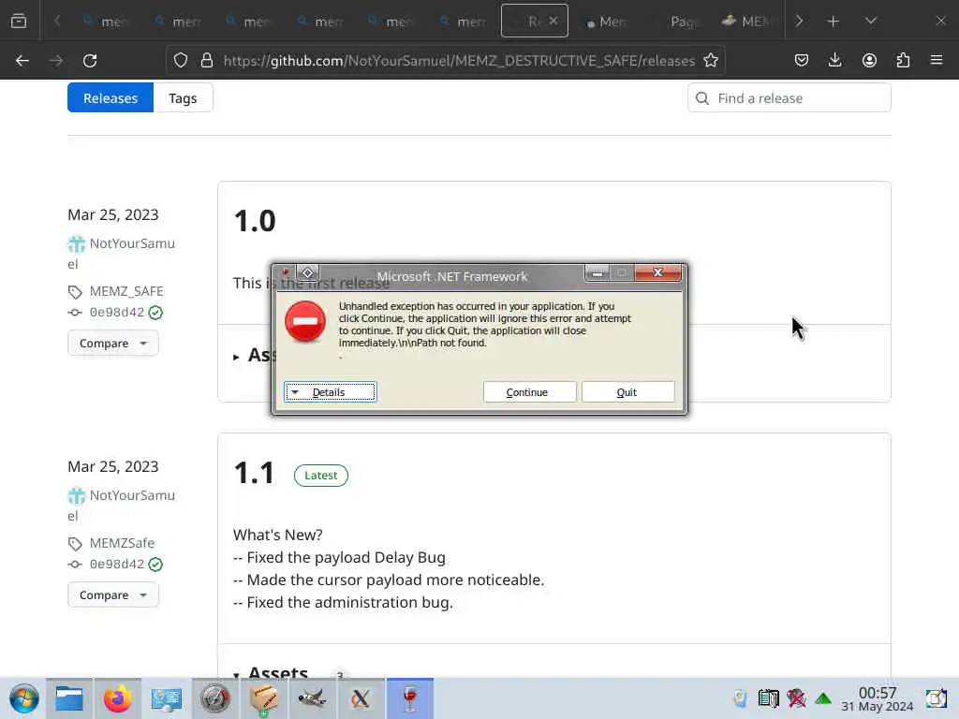This screenshot has width=959, height=719.
Task: Open a new browser tab
Action: (x=833, y=21)
